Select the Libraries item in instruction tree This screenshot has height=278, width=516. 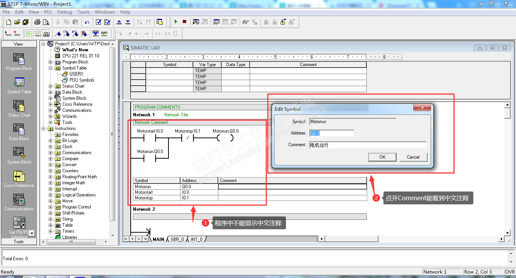(70, 237)
